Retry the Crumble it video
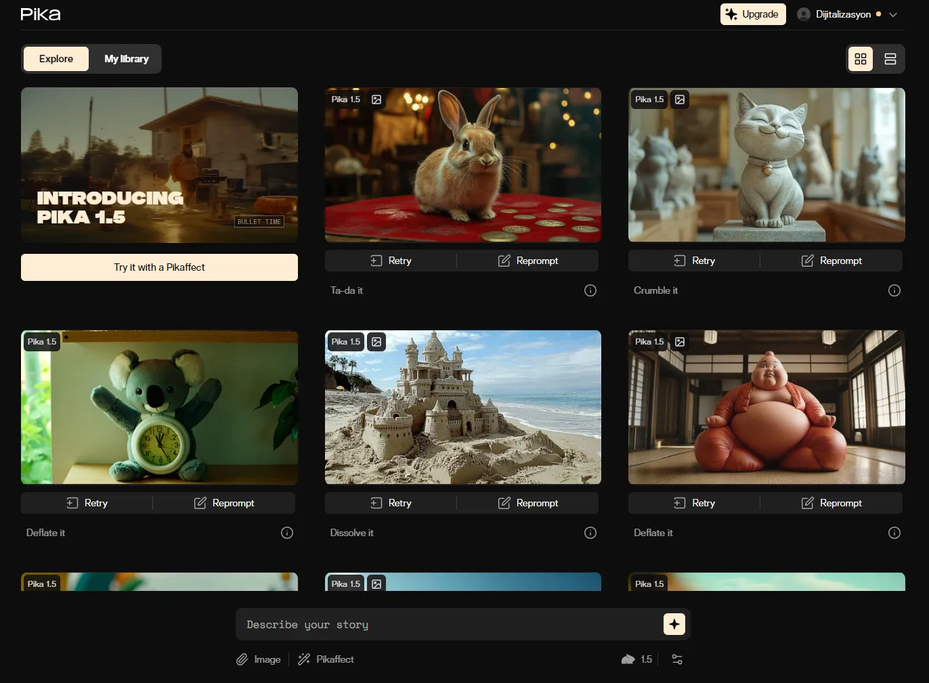Screen dimensions: 929x683 tap(695, 261)
